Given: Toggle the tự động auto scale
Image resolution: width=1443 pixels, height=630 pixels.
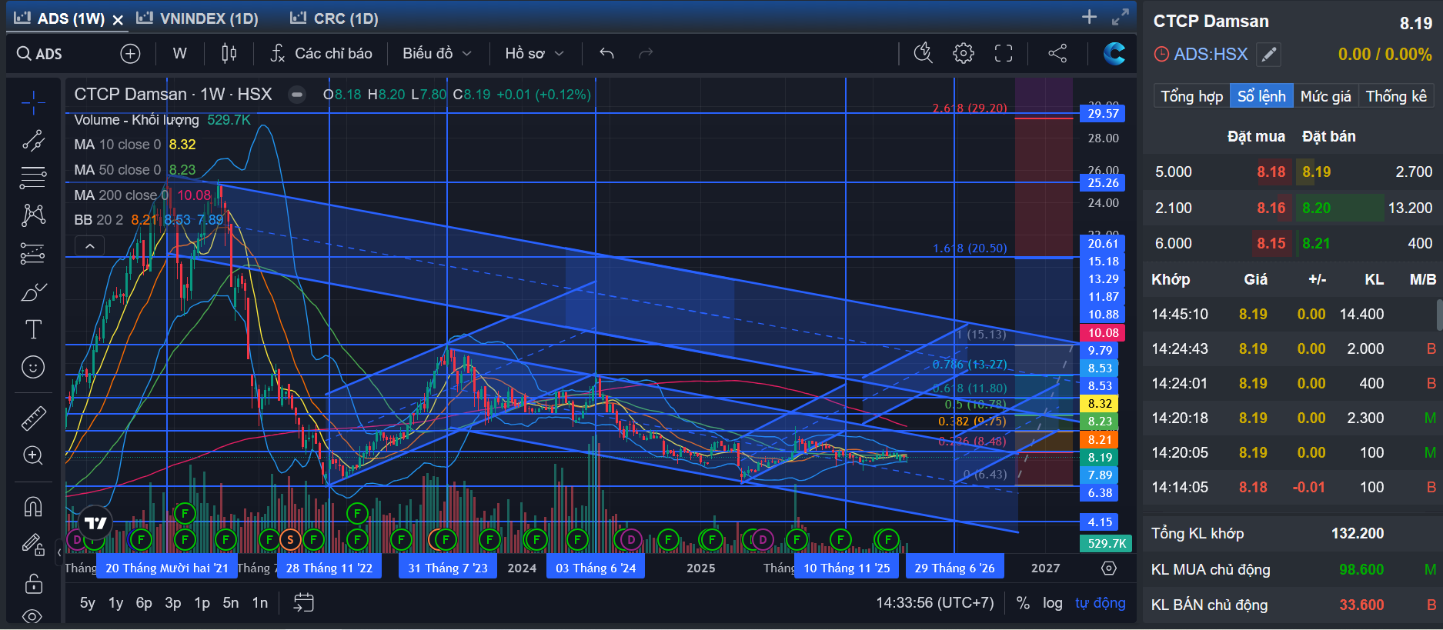Looking at the screenshot, I should (1100, 603).
